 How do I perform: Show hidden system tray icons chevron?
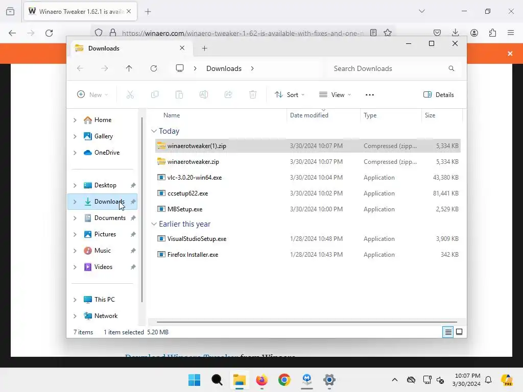coord(395,380)
